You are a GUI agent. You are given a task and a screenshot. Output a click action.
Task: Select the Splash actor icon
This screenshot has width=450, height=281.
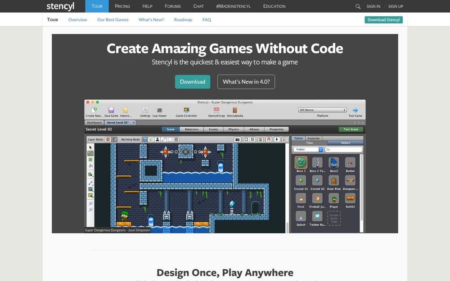(301, 216)
